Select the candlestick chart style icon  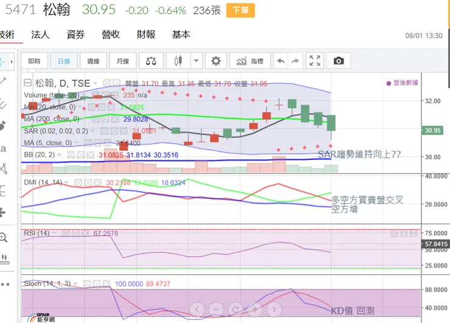178,61
